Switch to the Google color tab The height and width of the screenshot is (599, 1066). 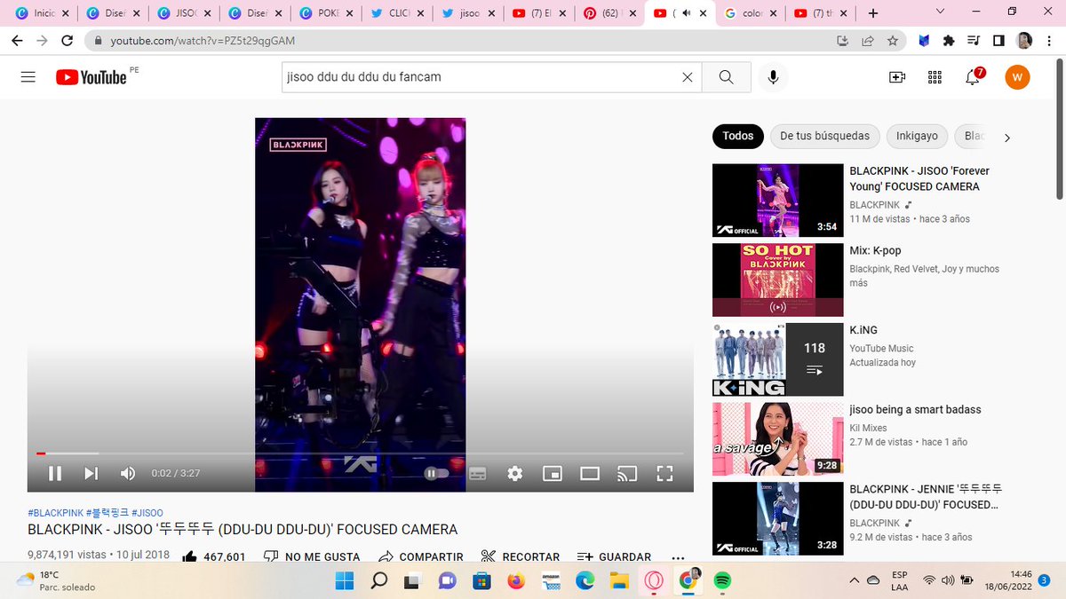coord(752,13)
